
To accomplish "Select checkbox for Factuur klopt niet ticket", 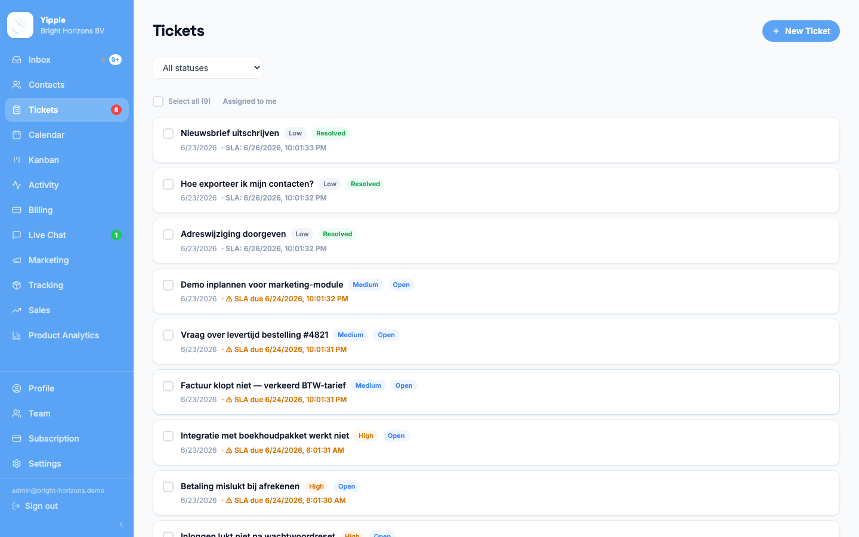I will (168, 386).
